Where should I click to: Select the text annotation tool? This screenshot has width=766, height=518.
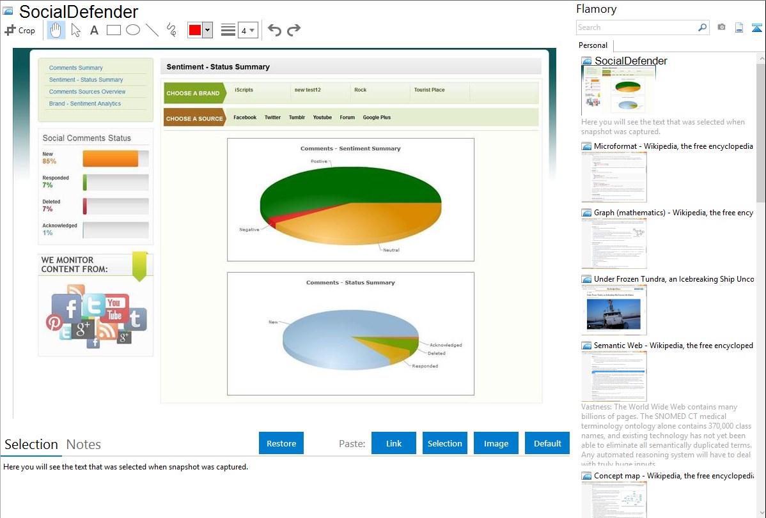tap(94, 30)
